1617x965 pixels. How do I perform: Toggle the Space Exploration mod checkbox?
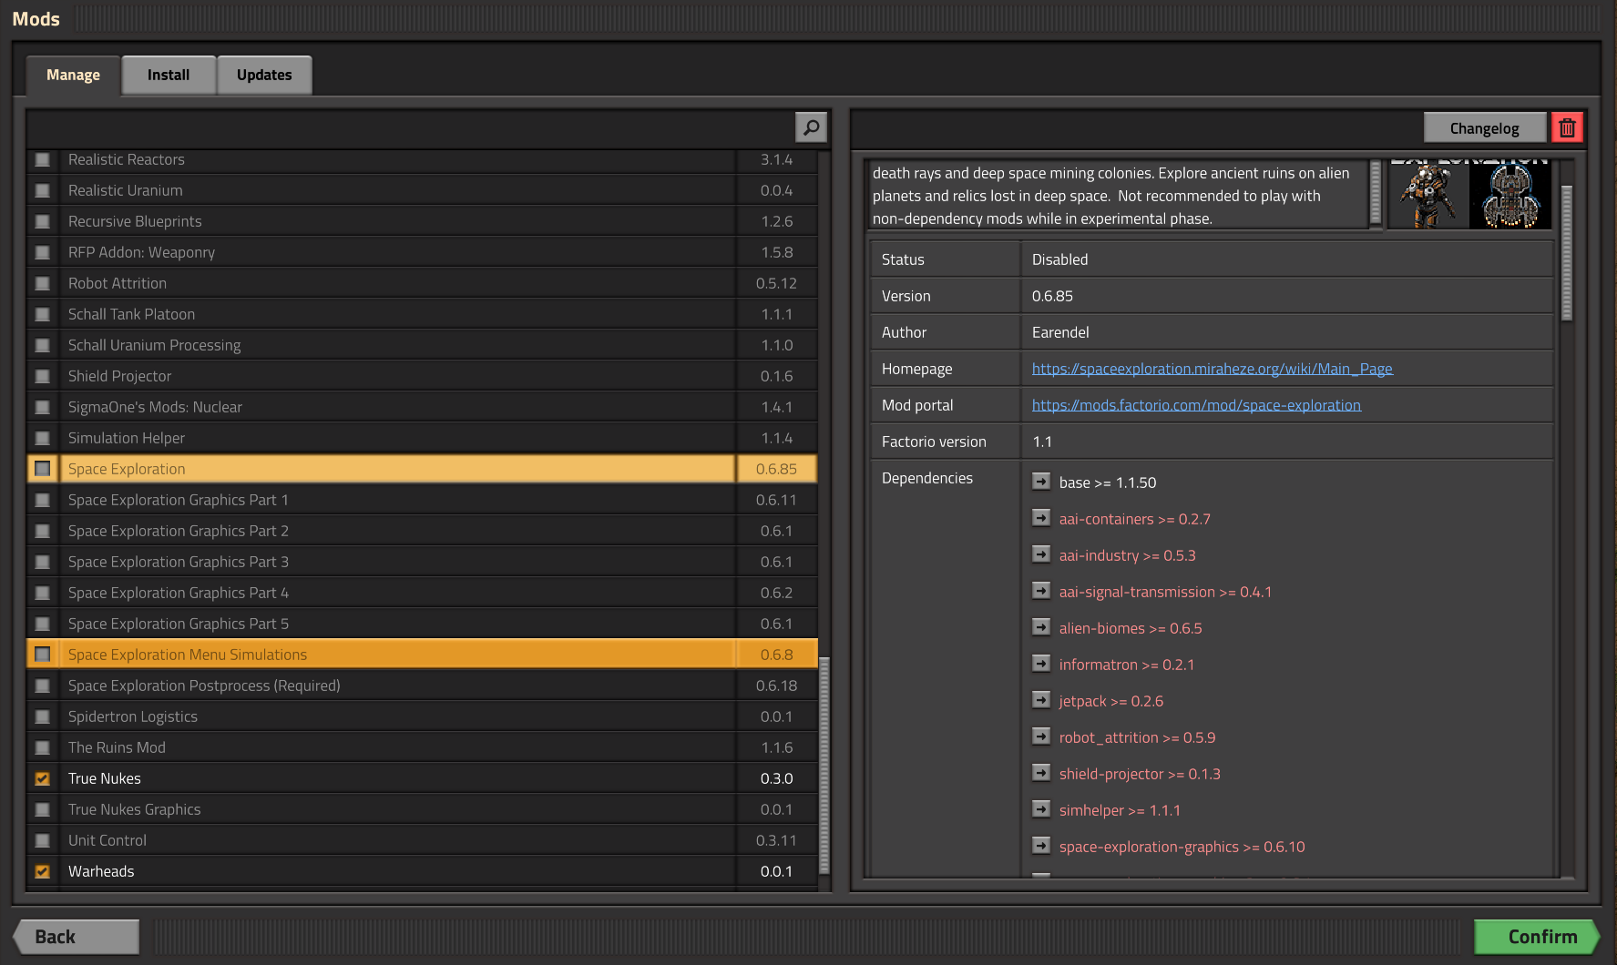click(42, 469)
